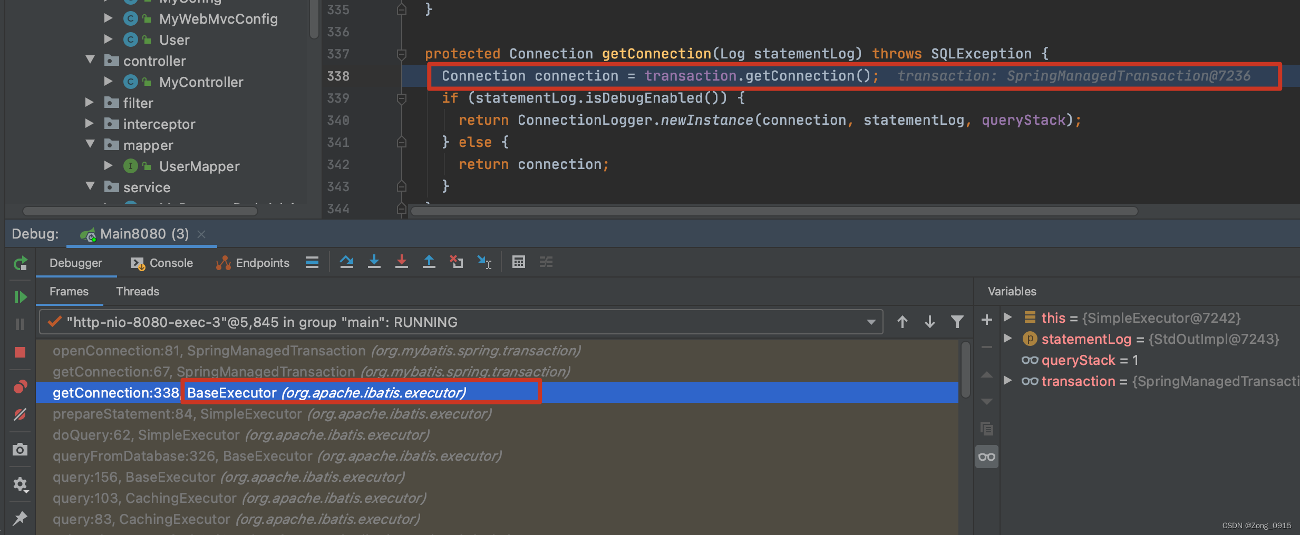
Task: Open View Breakpoints red circles icon
Action: coord(20,387)
